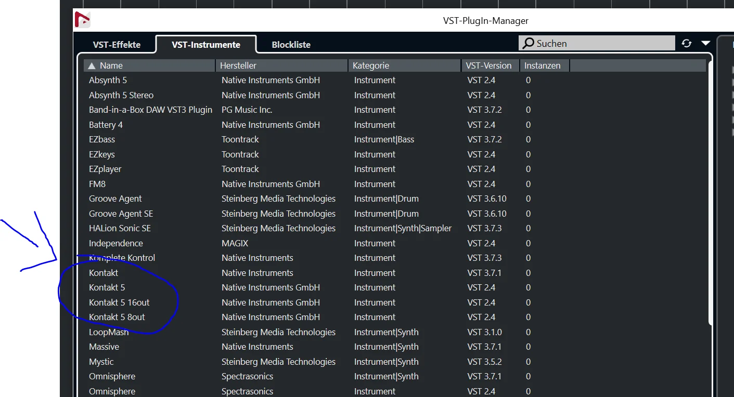Select the VST-Instrumente tab
734x397 pixels.
206,45
